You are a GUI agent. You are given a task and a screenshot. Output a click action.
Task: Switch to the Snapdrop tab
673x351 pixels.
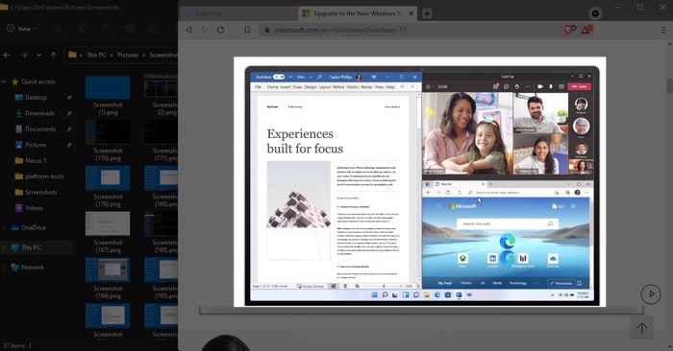tap(237, 13)
